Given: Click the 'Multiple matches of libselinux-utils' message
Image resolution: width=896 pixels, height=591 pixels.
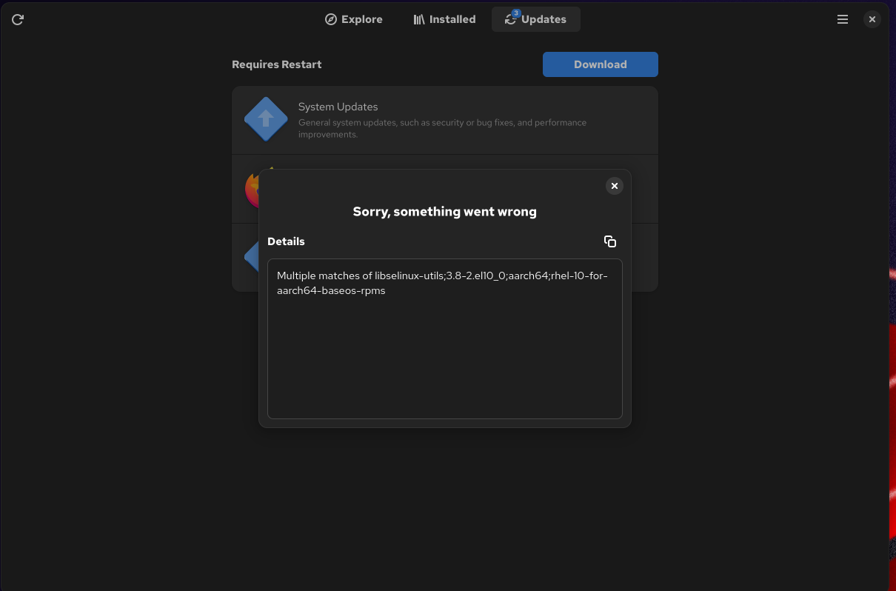Looking at the screenshot, I should tap(442, 283).
